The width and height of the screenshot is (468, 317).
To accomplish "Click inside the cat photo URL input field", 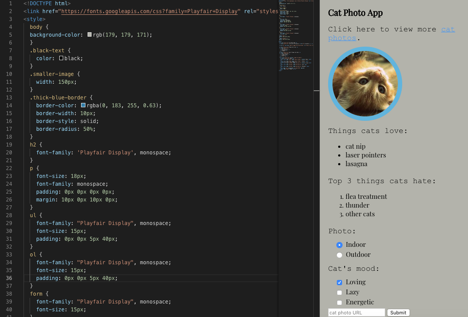I will [356, 312].
